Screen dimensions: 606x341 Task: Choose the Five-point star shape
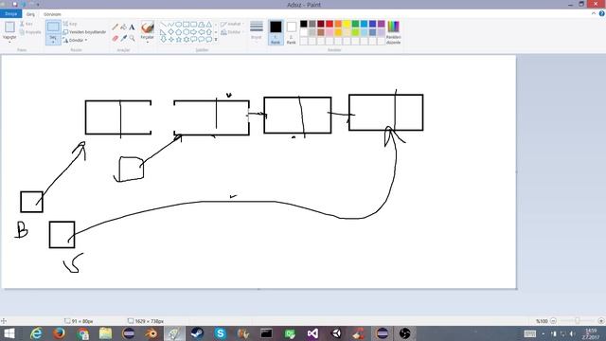coord(179,40)
